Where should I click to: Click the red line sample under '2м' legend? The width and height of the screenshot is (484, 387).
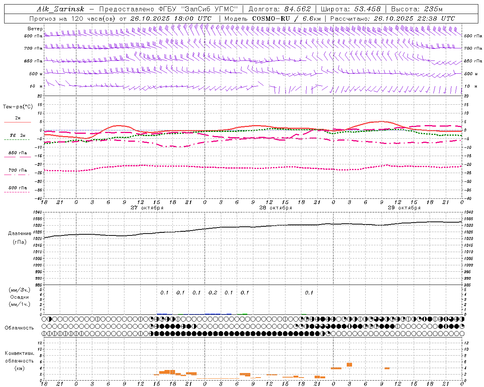point(17,122)
